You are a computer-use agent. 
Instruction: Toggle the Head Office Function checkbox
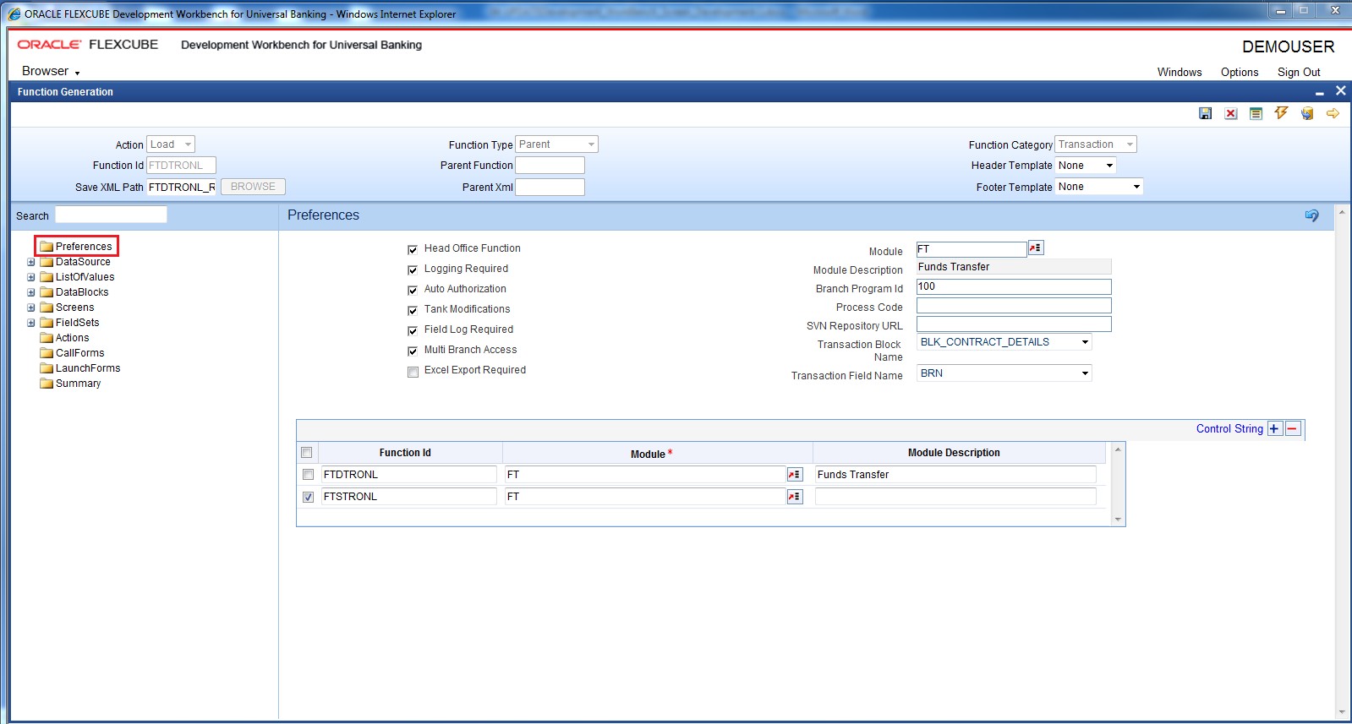(x=413, y=249)
